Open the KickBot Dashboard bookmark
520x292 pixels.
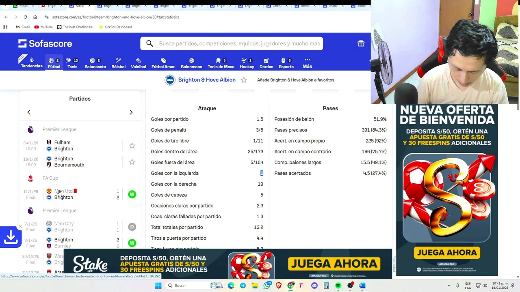coord(115,27)
